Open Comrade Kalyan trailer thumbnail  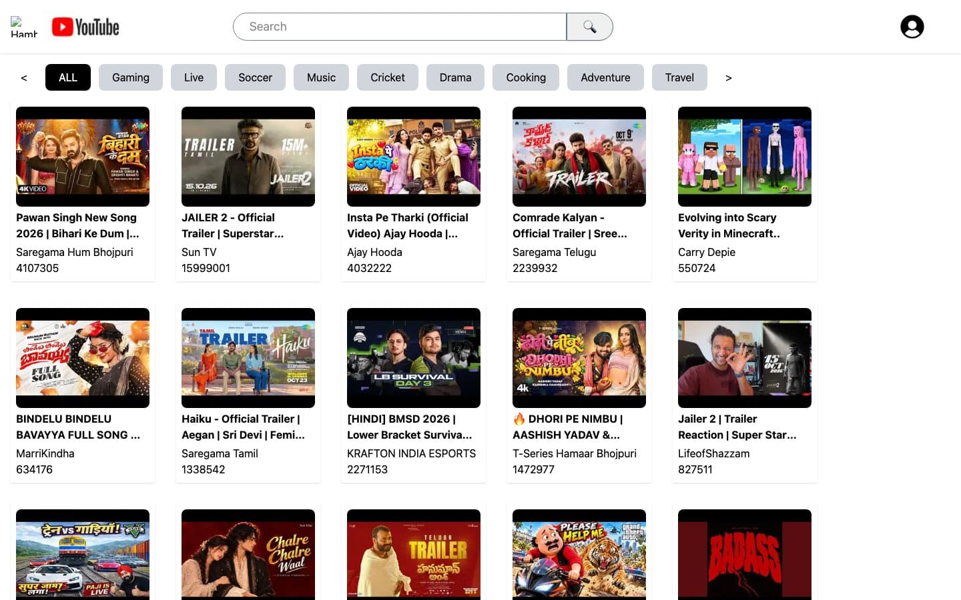pyautogui.click(x=579, y=157)
